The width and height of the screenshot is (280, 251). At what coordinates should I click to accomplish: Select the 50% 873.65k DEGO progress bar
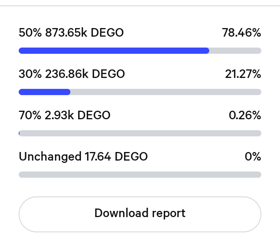point(140,51)
